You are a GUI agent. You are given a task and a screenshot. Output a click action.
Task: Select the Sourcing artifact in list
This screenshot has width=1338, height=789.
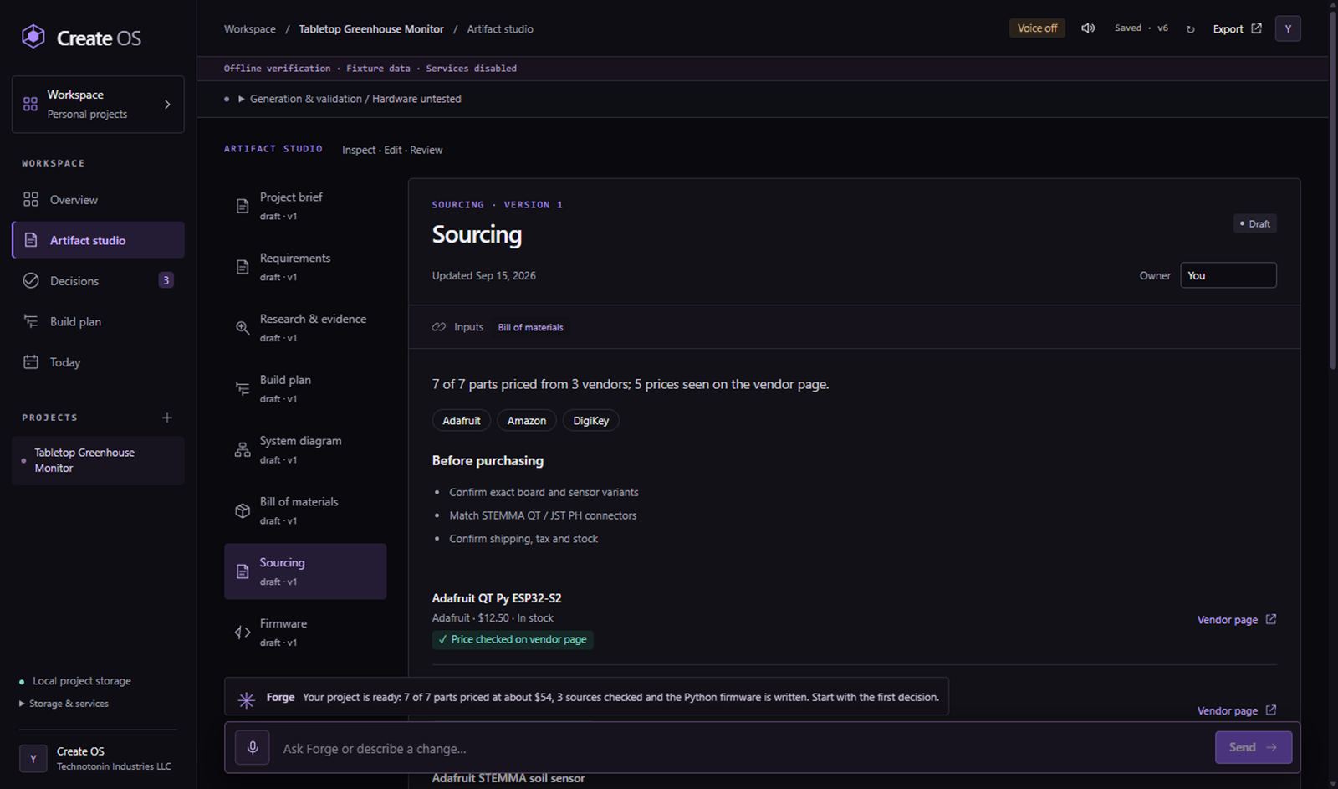pyautogui.click(x=305, y=571)
